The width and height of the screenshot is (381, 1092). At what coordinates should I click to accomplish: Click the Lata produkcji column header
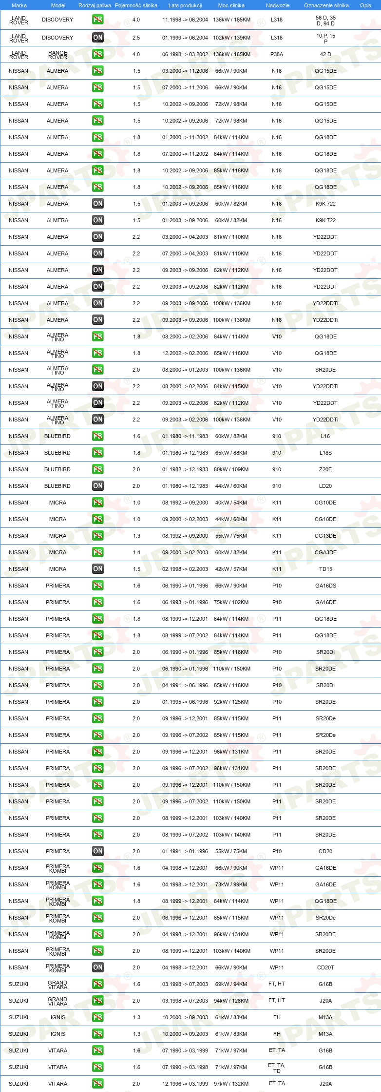click(x=185, y=5)
